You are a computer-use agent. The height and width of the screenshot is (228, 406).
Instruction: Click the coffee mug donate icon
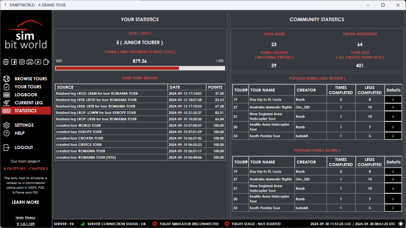[46, 62]
